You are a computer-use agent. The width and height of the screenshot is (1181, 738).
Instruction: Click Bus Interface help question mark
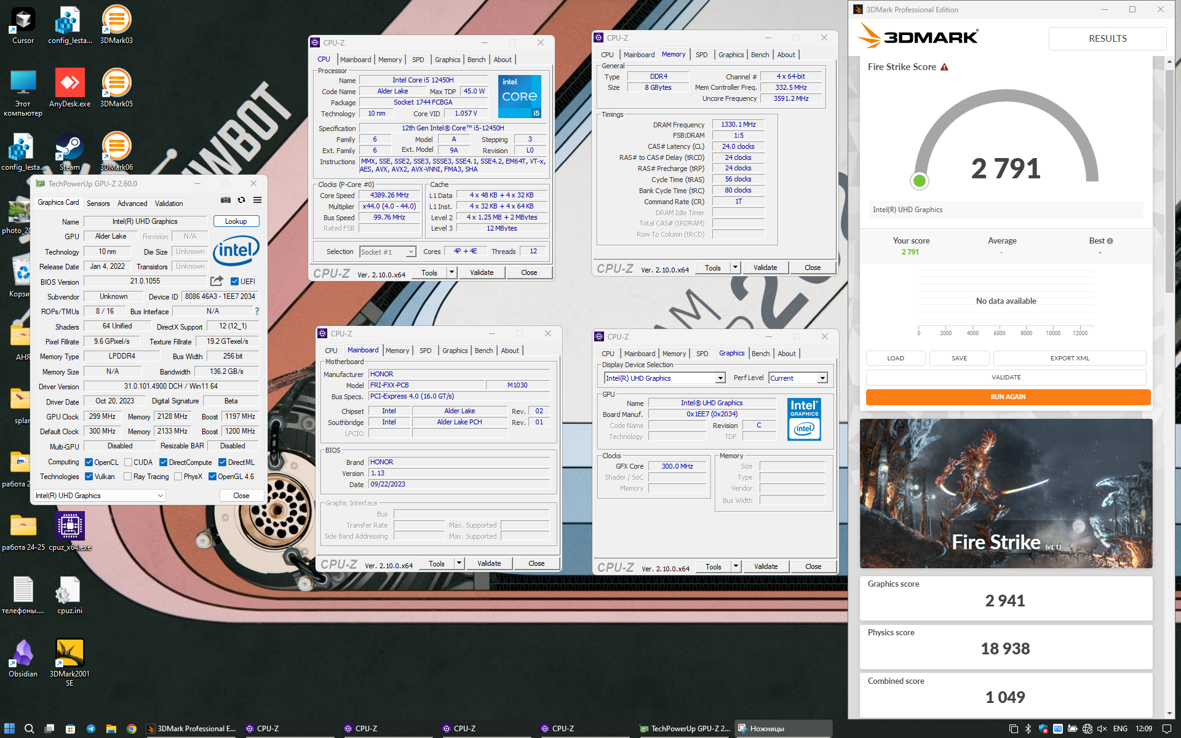tap(257, 311)
